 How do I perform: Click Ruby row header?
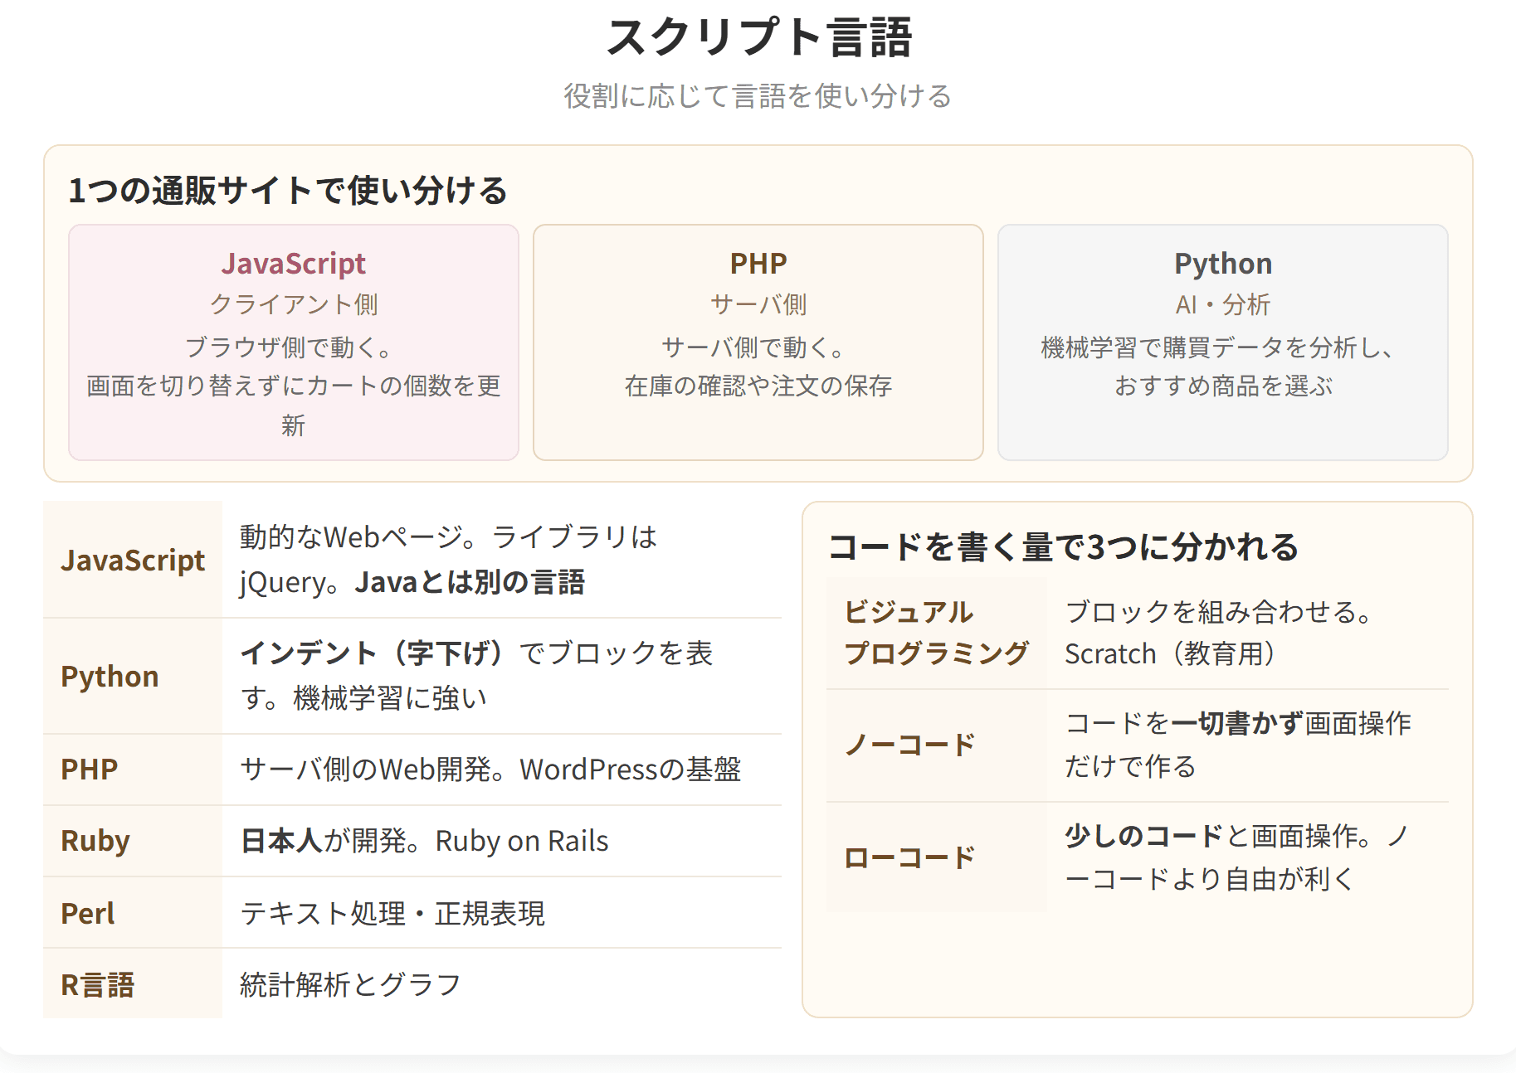(x=133, y=841)
